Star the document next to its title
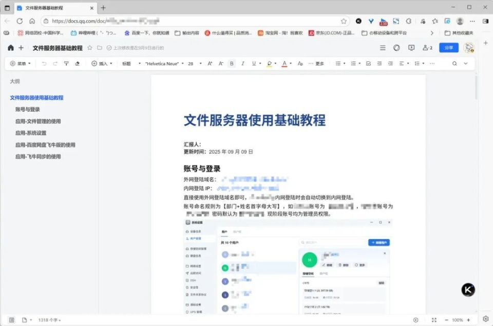The height and width of the screenshot is (326, 493). pos(88,47)
